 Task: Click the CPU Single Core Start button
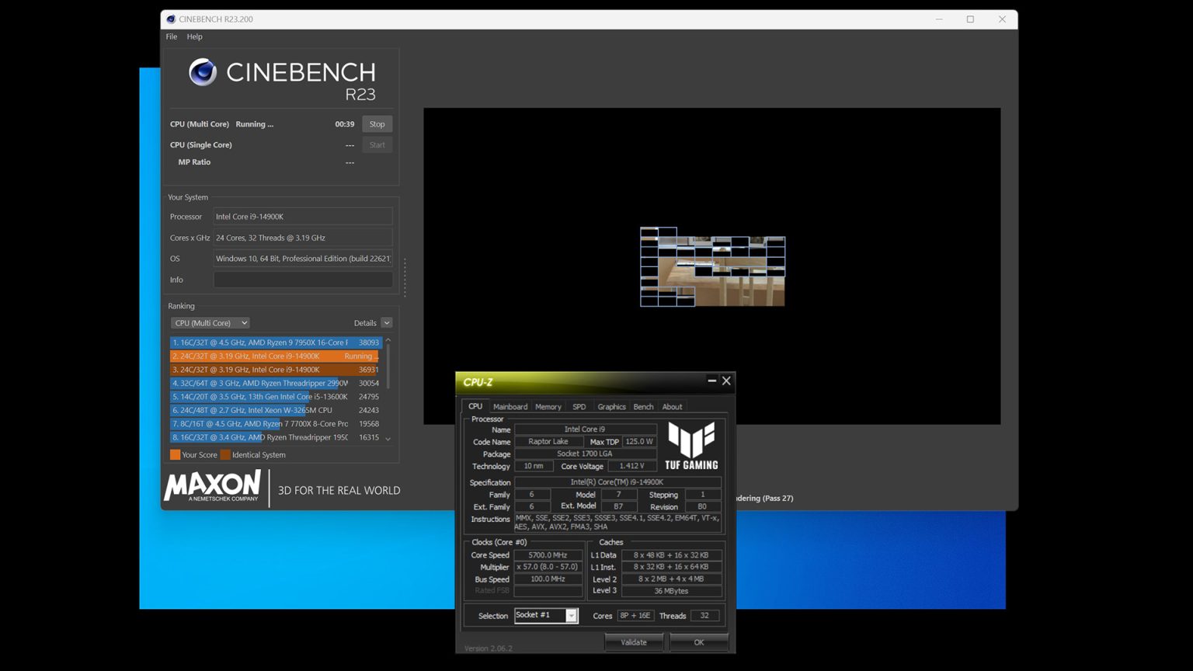[x=377, y=145]
